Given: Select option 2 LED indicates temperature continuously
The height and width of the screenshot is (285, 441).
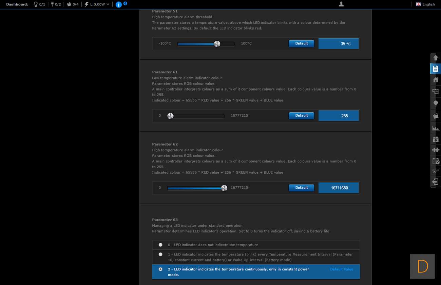Looking at the screenshot, I should point(256,272).
